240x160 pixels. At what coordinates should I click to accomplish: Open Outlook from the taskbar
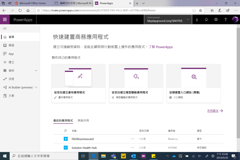(133, 156)
